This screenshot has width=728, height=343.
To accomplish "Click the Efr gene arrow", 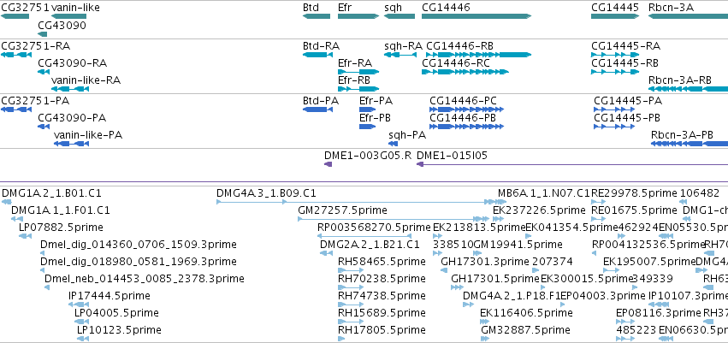I will [358, 16].
